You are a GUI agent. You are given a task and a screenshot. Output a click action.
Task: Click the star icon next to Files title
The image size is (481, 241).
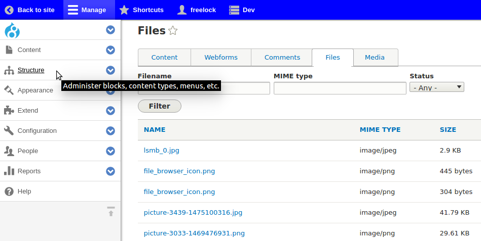pyautogui.click(x=173, y=31)
